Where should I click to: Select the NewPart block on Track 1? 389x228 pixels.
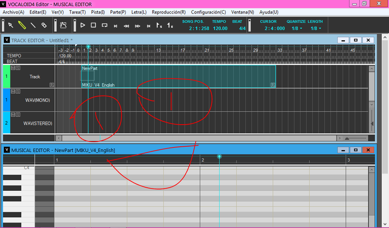pos(179,77)
